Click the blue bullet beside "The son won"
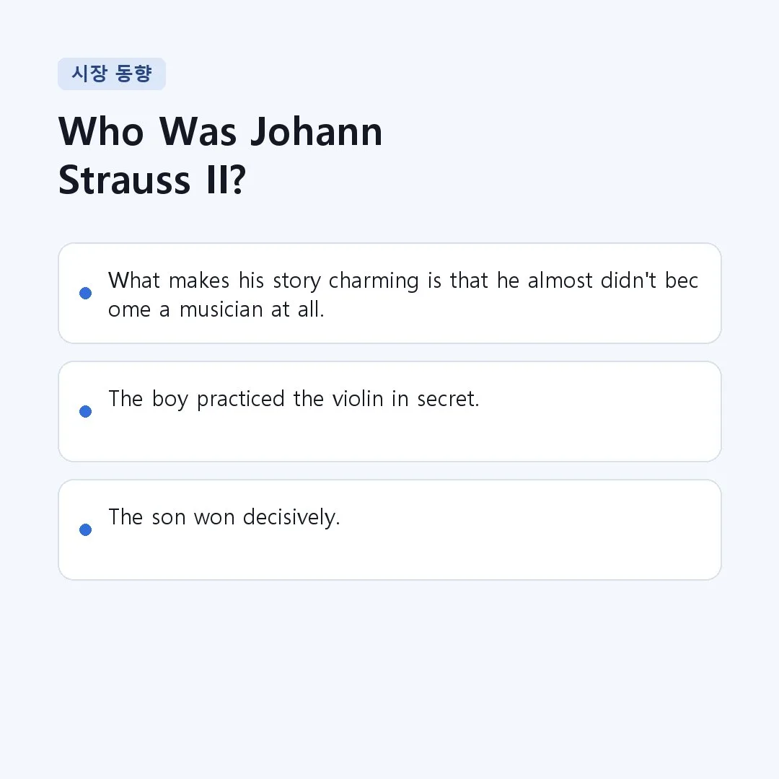 pos(85,529)
